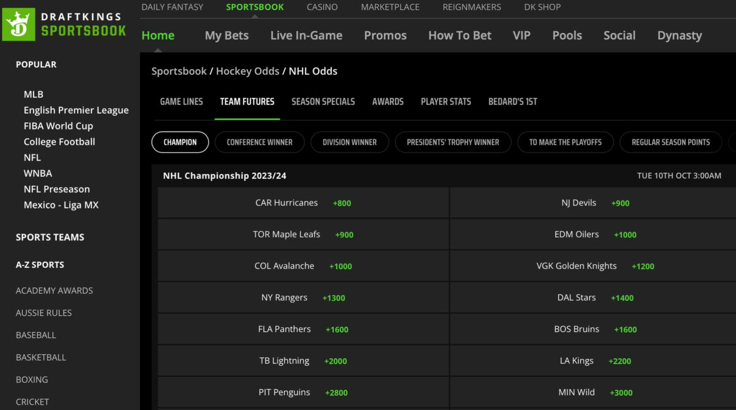
Task: Open Cricket in A-Z Sports
Action: [32, 402]
